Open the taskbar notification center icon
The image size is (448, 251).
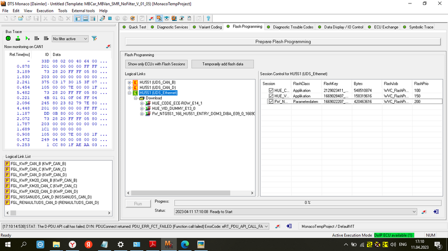438,244
